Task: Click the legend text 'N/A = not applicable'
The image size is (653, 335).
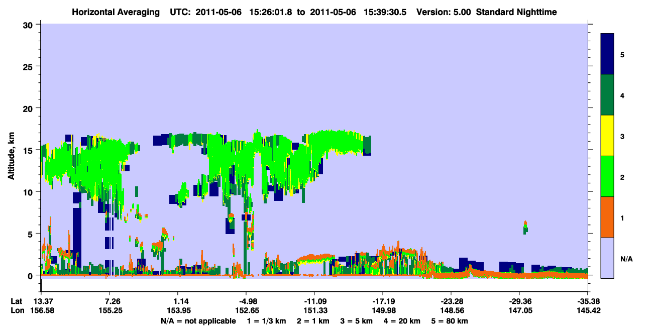Action: [198, 321]
